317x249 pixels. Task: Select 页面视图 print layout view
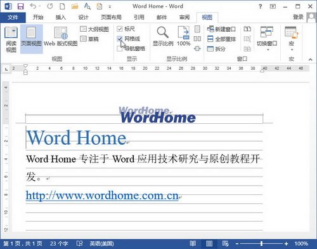tap(31, 39)
